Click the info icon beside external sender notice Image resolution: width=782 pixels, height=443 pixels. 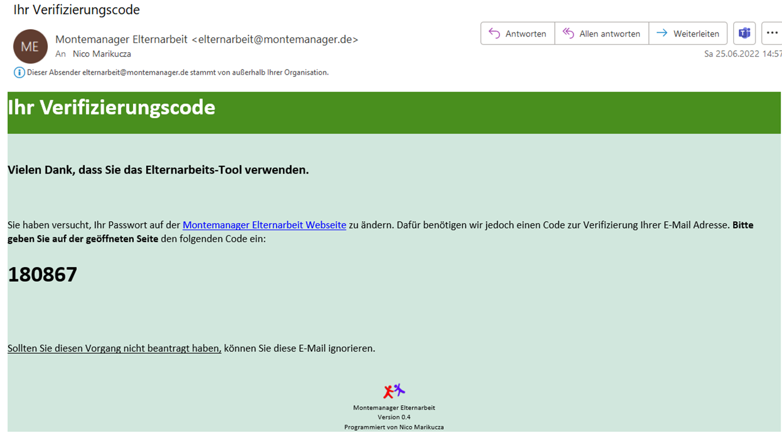pos(19,72)
